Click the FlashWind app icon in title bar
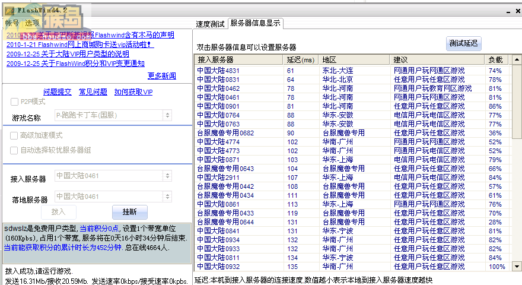The width and height of the screenshot is (522, 285). point(9,11)
